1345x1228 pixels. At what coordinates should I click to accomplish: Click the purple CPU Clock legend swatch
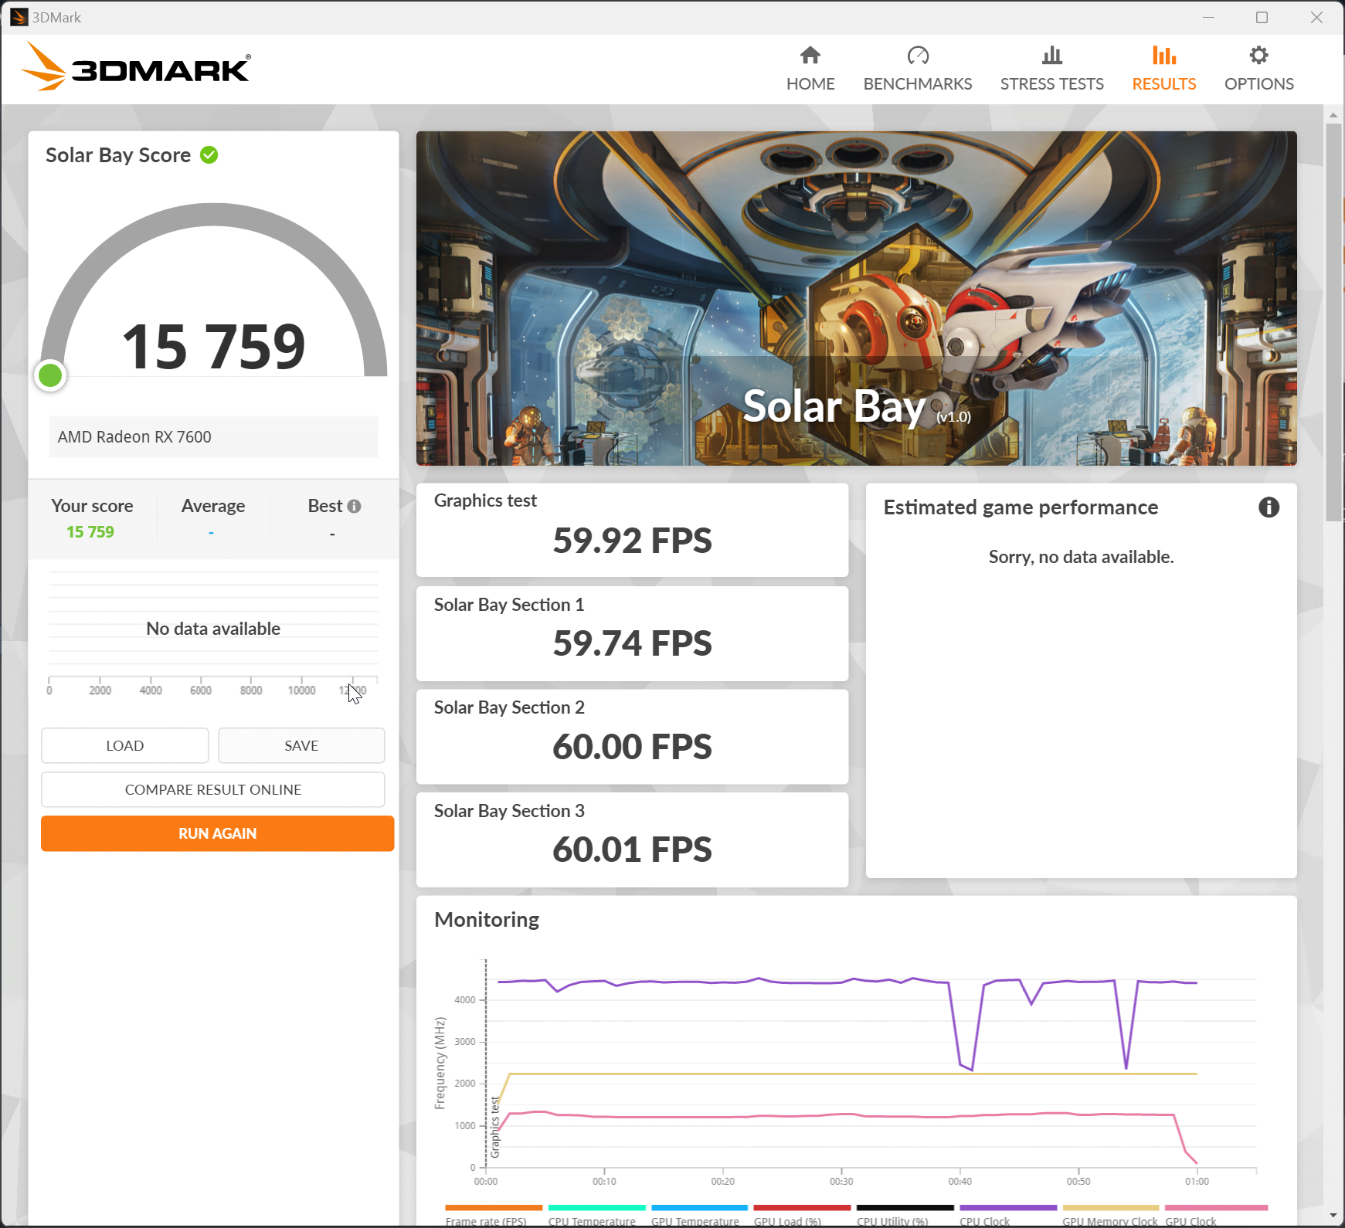pos(1007,1208)
